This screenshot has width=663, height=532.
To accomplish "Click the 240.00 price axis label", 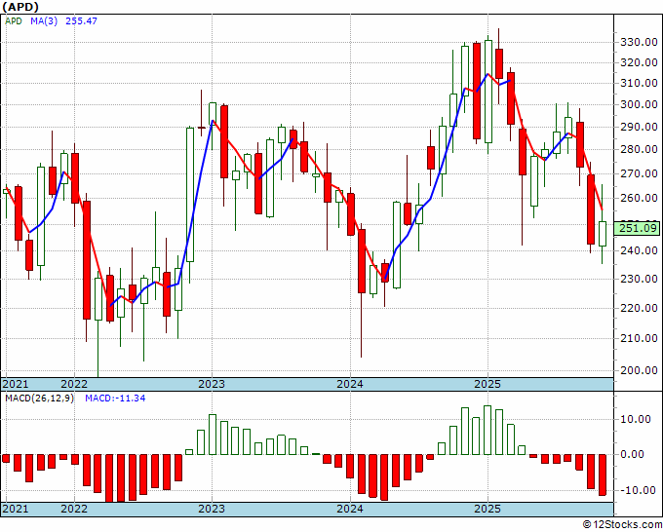I will click(639, 250).
